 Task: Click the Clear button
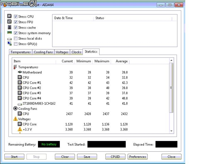pos(65,157)
